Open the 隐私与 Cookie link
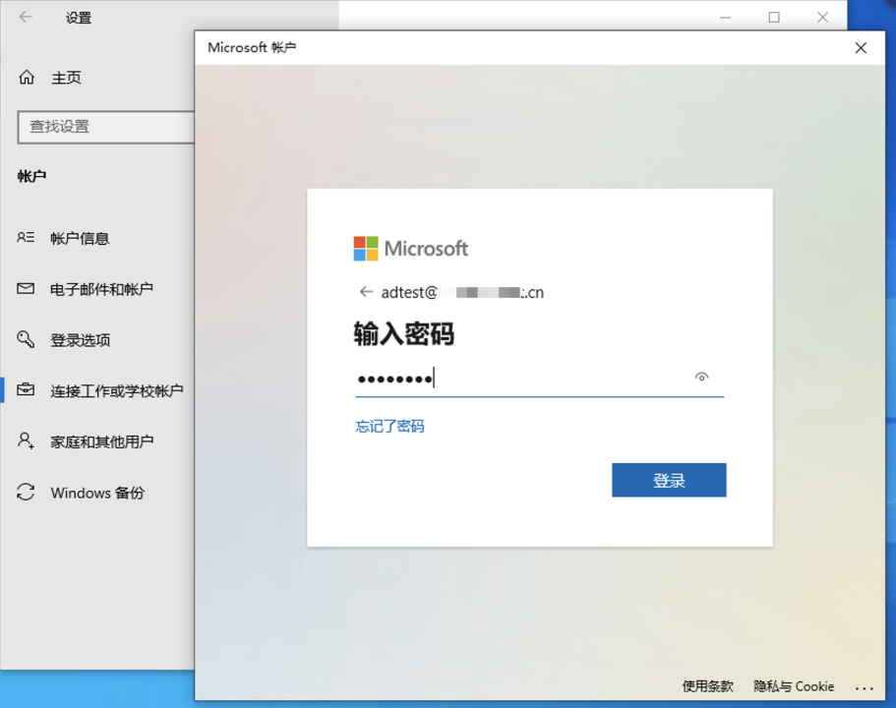896x708 pixels. point(794,686)
